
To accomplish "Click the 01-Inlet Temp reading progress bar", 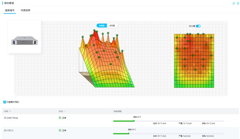I will (168, 121).
